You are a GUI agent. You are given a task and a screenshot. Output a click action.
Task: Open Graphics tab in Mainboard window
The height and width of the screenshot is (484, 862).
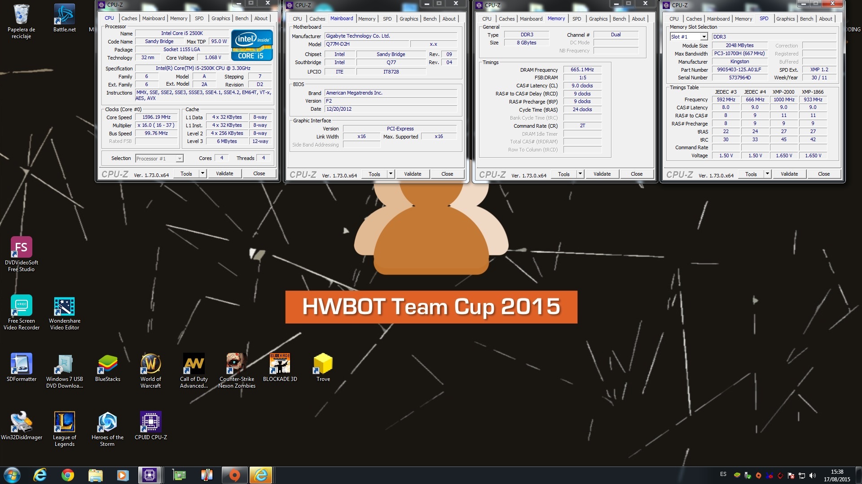(x=409, y=19)
